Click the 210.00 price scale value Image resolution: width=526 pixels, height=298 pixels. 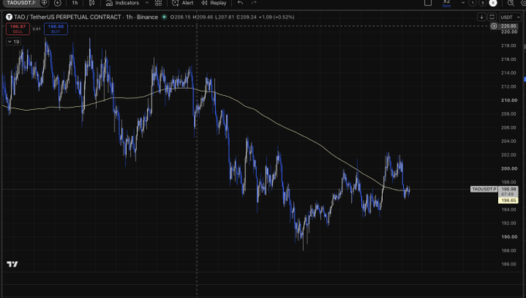coord(509,100)
